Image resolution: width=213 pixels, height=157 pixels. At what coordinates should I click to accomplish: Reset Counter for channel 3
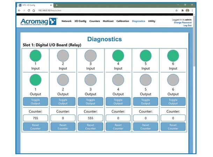point(90,127)
